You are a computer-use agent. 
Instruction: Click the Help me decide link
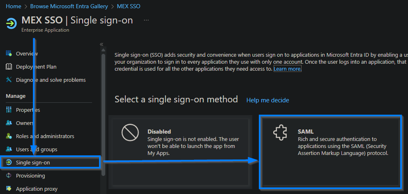(267, 100)
